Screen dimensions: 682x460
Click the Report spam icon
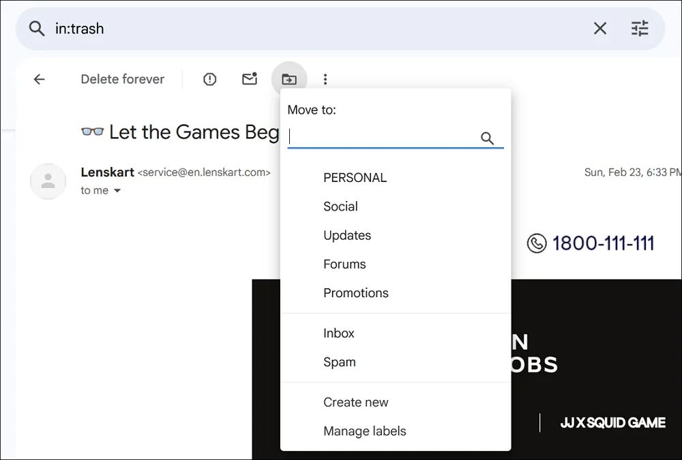(x=209, y=79)
